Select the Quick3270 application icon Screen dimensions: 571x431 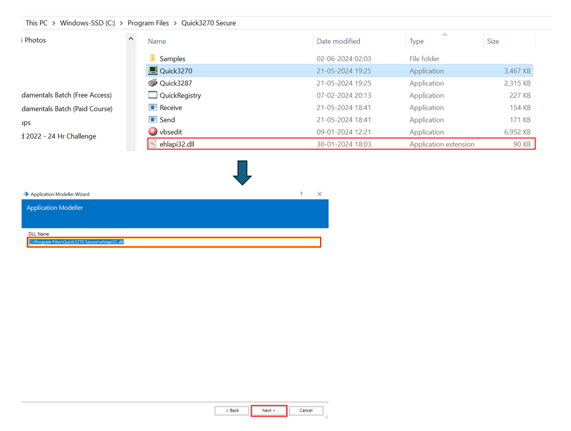tap(153, 71)
